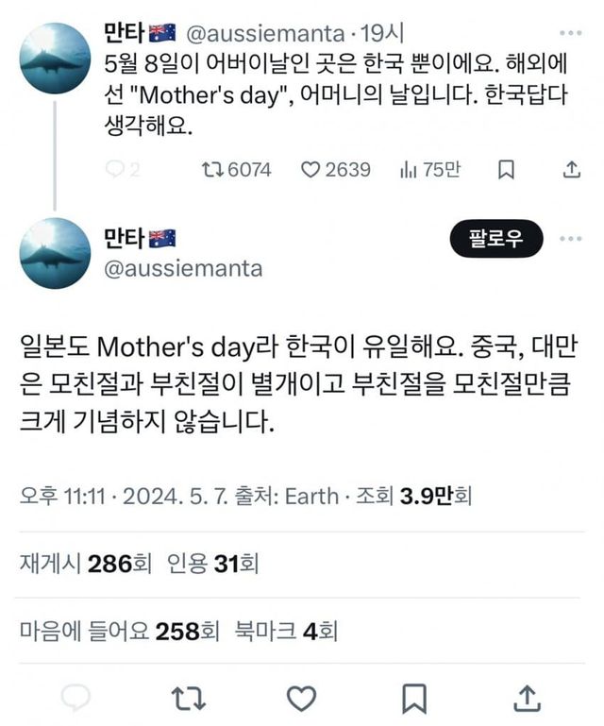Screen dimensions: 604x726
Task: Bookmark the first tweet
Action: click(x=506, y=169)
